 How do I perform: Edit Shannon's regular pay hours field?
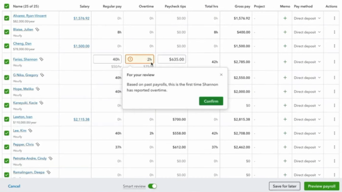coord(107,59)
